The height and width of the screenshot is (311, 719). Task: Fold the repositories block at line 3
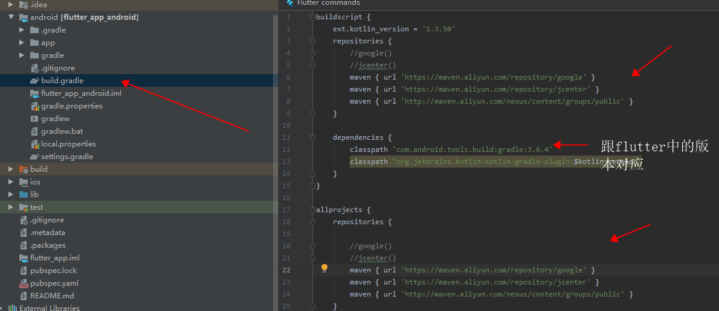[x=313, y=41]
